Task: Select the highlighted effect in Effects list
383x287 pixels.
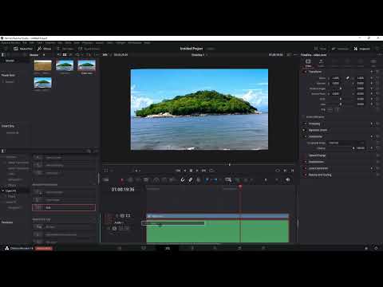Action: pos(64,207)
